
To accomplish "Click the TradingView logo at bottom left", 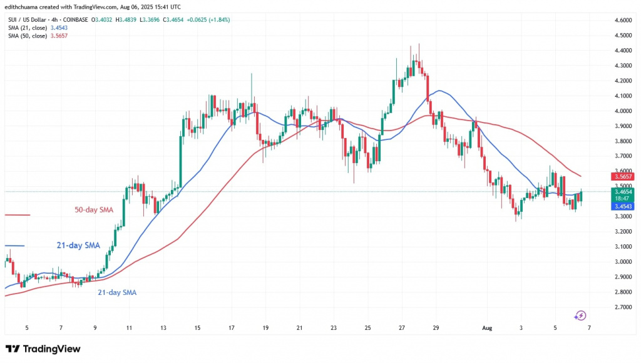I will pyautogui.click(x=43, y=349).
